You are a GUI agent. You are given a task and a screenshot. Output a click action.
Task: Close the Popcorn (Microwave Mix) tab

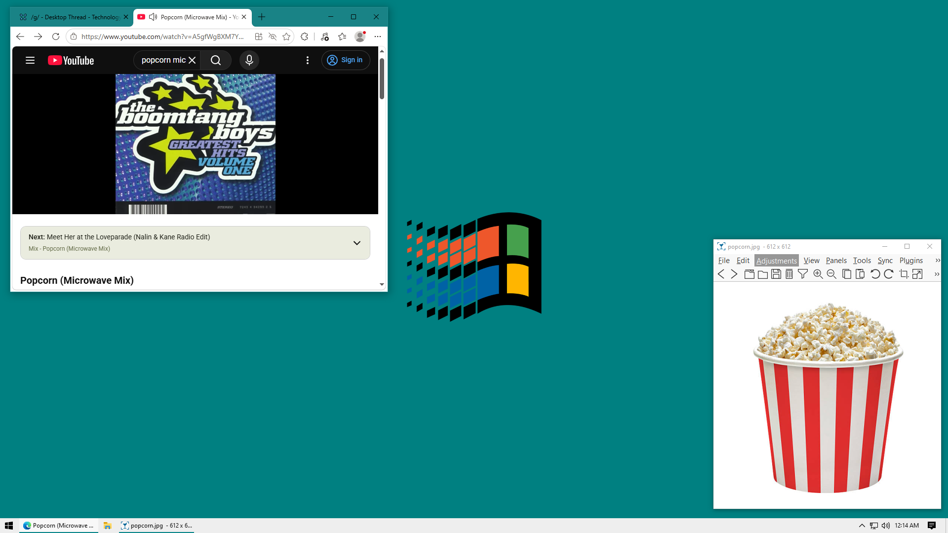tap(244, 17)
